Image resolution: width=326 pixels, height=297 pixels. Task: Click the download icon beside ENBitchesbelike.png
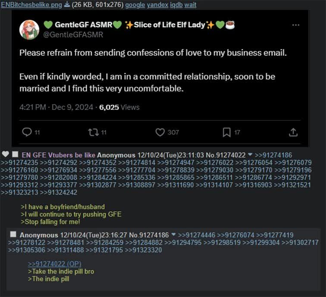click(x=67, y=4)
